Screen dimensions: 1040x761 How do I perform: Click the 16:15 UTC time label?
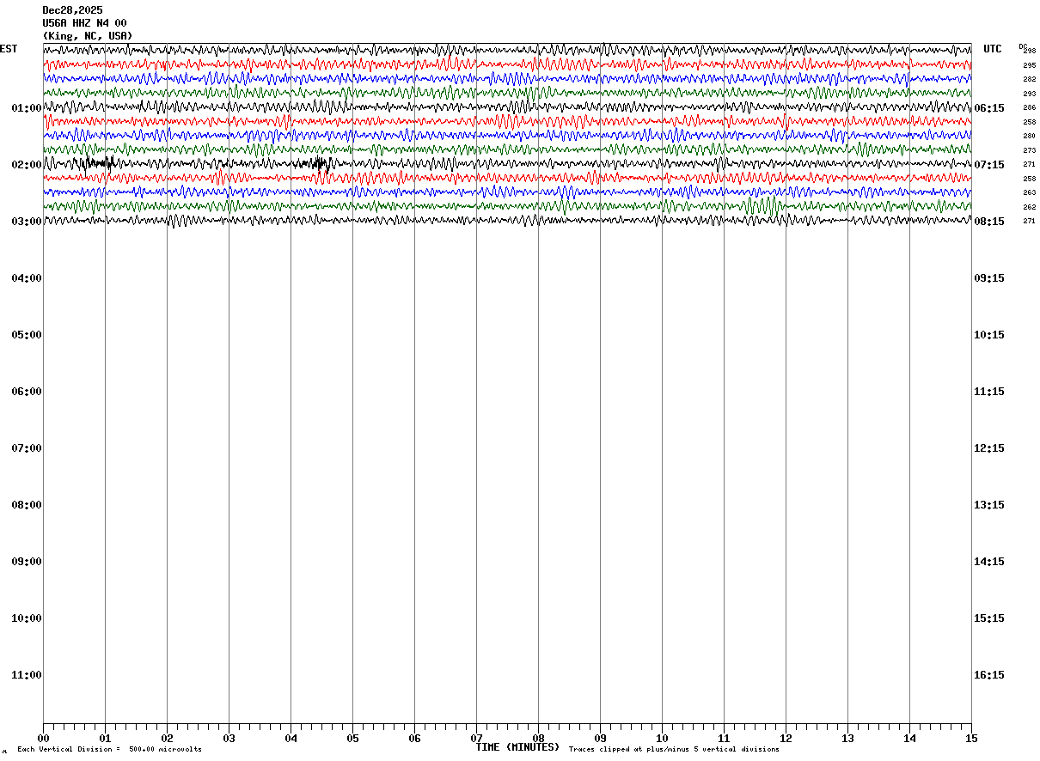[x=989, y=675]
